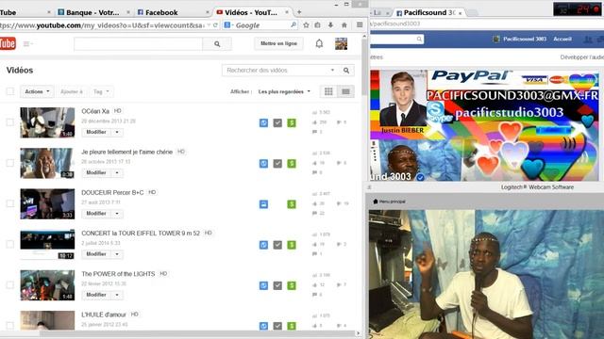Reload the page with the refresh icon
Screen dimensions: 604x339
coord(215,25)
